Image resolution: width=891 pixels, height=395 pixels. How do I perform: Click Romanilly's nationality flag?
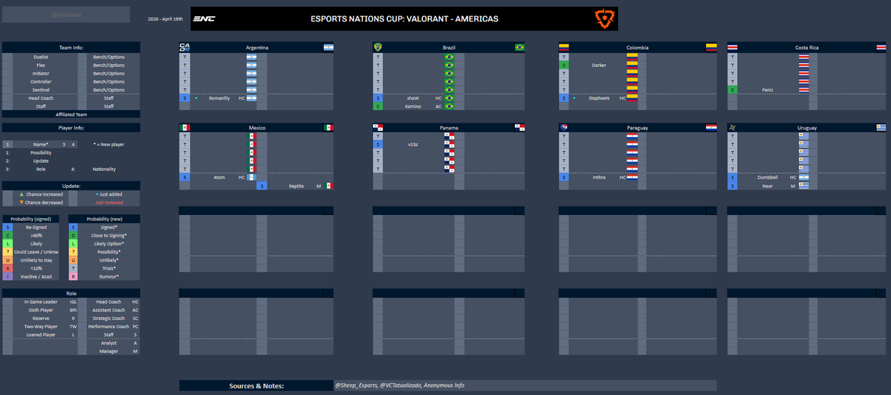251,98
